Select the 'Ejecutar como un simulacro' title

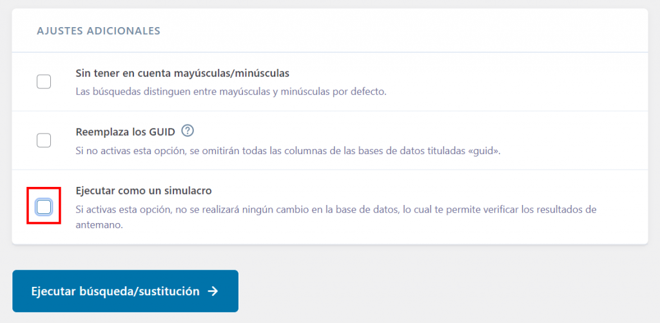(x=144, y=191)
